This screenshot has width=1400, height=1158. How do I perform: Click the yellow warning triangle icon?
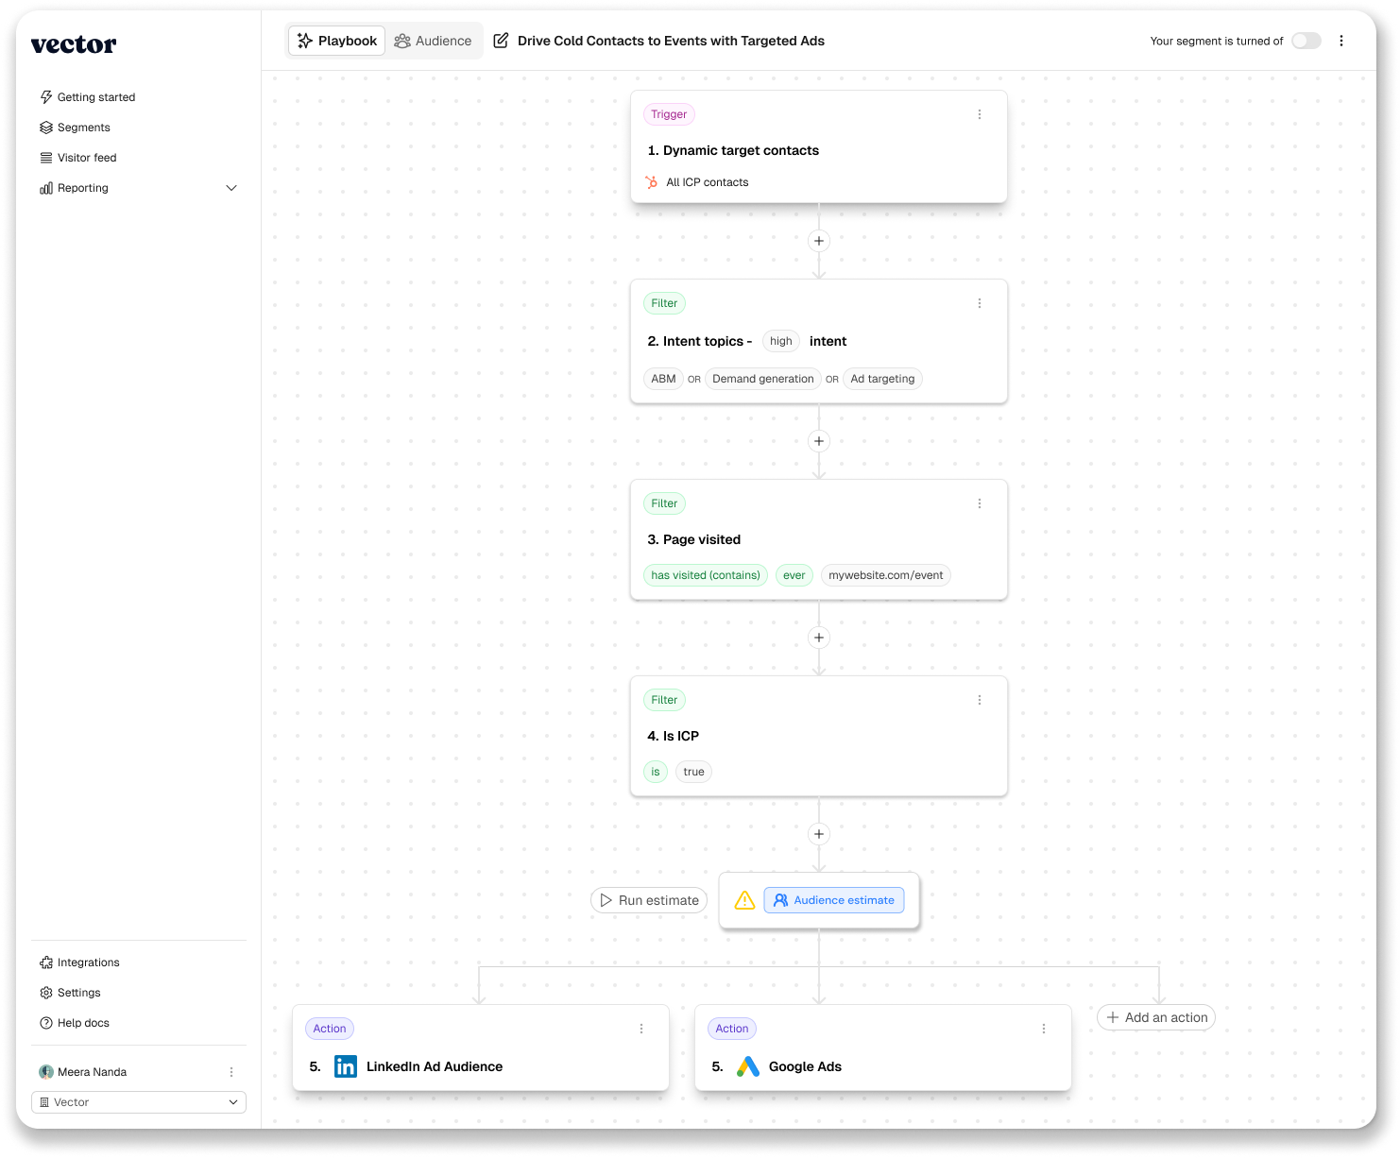tap(744, 900)
